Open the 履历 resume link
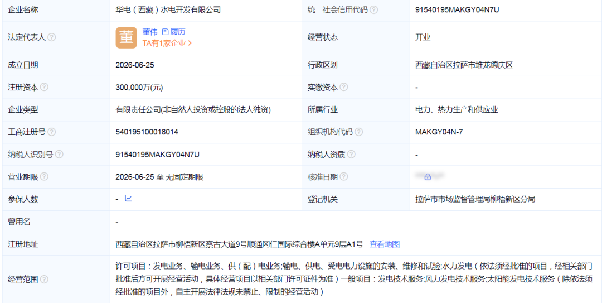This screenshot has width=602, height=303. pyautogui.click(x=178, y=32)
